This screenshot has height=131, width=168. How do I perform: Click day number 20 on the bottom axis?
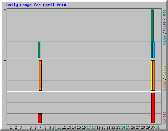click(x=103, y=127)
